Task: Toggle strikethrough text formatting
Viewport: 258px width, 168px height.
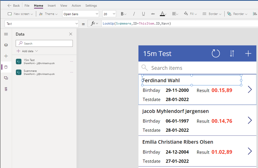Action: (x=153, y=14)
